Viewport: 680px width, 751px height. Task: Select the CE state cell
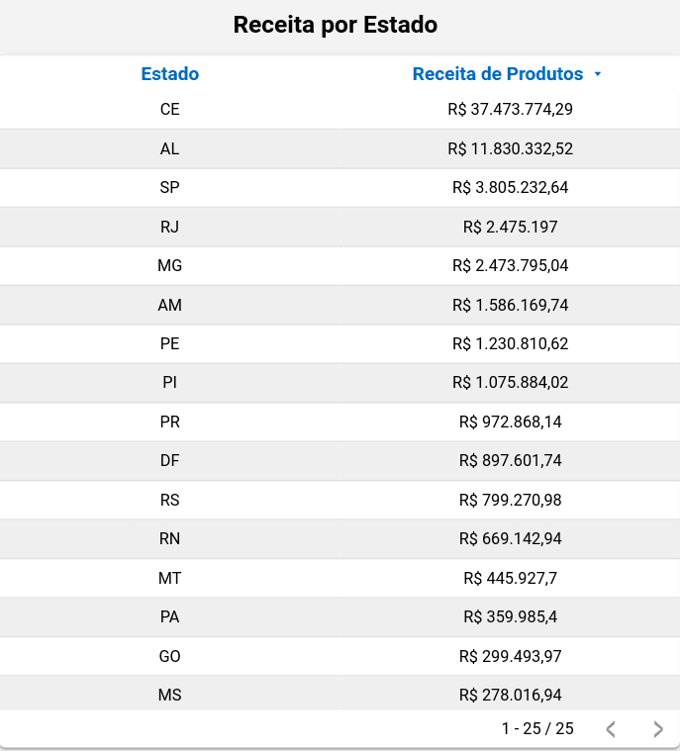[169, 110]
